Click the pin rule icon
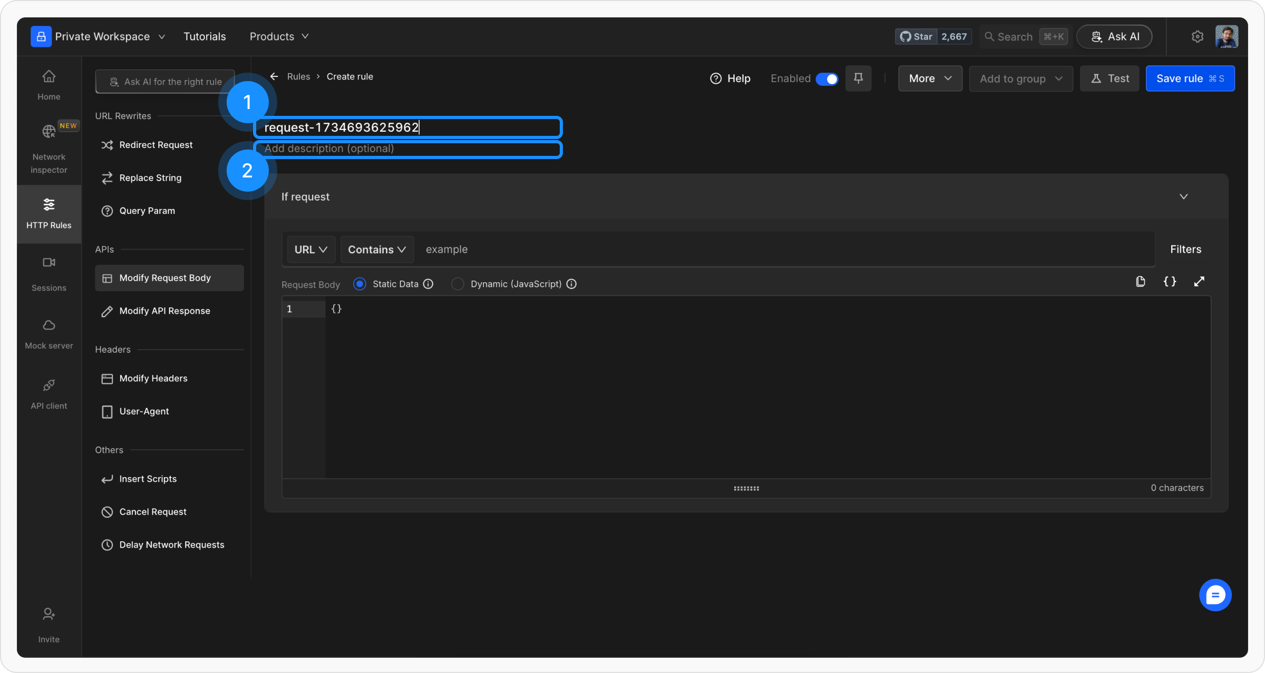1265x673 pixels. 858,78
